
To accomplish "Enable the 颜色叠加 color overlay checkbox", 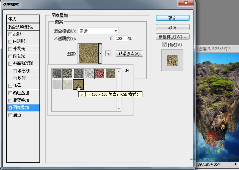I will 10,93.
